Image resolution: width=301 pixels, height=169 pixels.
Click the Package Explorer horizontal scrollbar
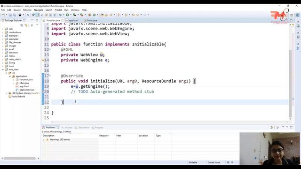click(20, 158)
